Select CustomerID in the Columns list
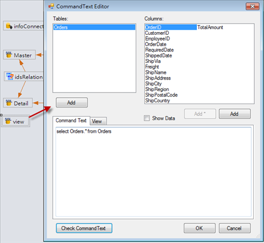Image resolution: width=264 pixels, height=243 pixels. click(x=157, y=33)
